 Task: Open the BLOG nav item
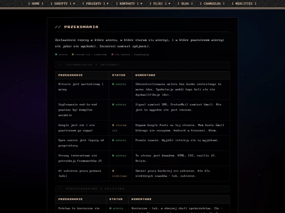[x=185, y=4]
